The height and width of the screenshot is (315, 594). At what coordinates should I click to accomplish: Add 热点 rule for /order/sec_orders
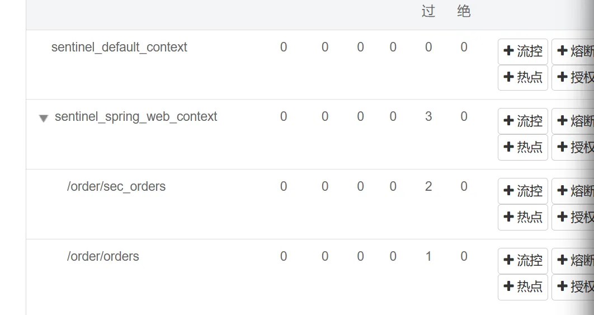pyautogui.click(x=523, y=217)
